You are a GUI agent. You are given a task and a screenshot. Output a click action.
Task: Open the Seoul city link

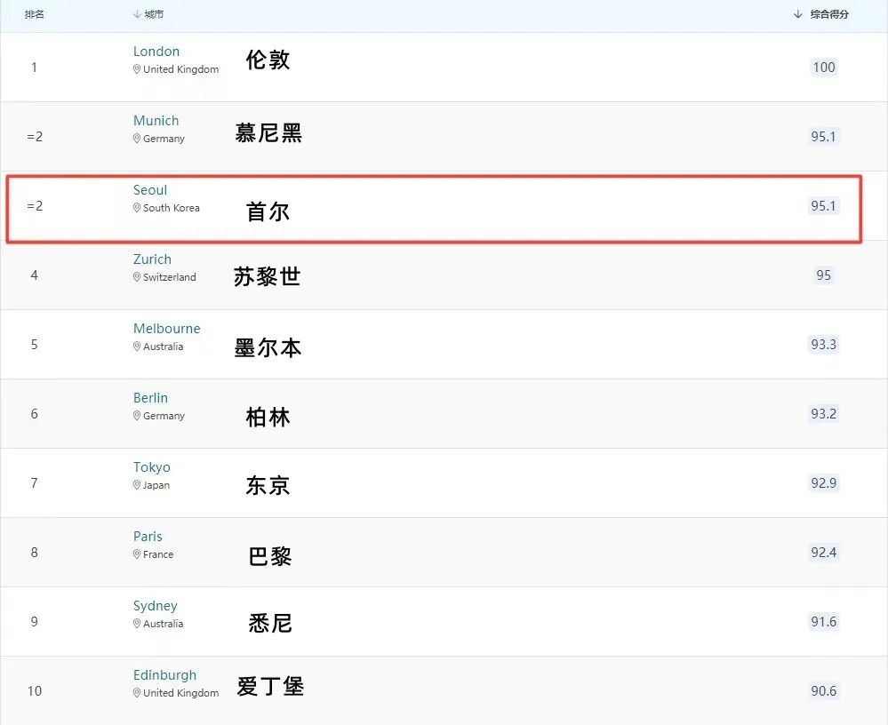coord(150,189)
